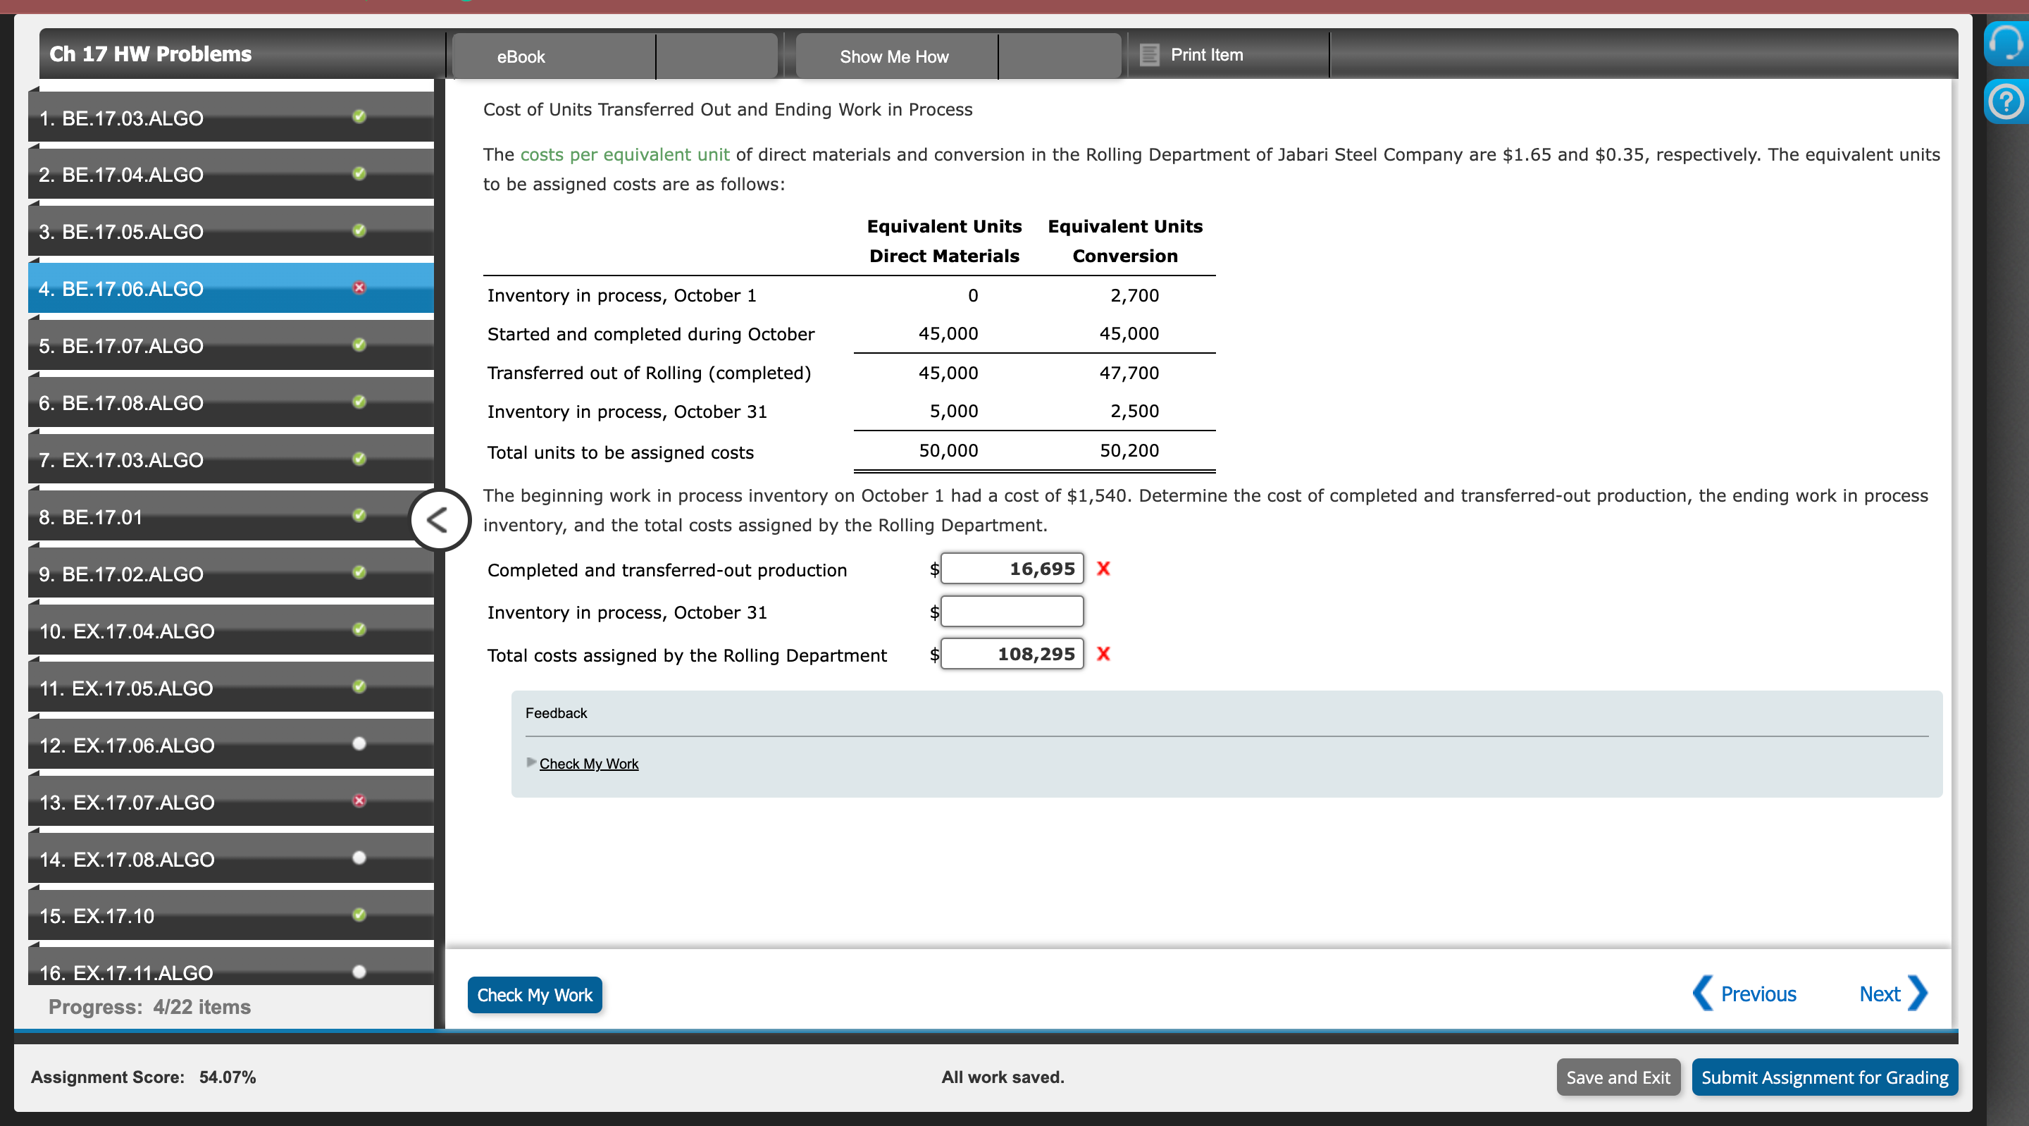Expand the Check My Work feedback triangle
The width and height of the screenshot is (2029, 1126).
(x=531, y=762)
